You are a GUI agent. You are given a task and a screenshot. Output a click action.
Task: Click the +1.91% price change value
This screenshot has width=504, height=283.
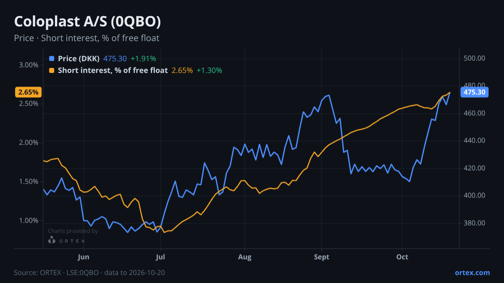click(143, 59)
